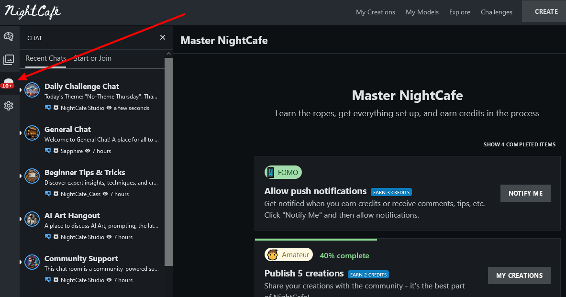Viewport: 566px width, 297px height.
Task: Click the MY CREATIONS button
Action: coord(519,275)
